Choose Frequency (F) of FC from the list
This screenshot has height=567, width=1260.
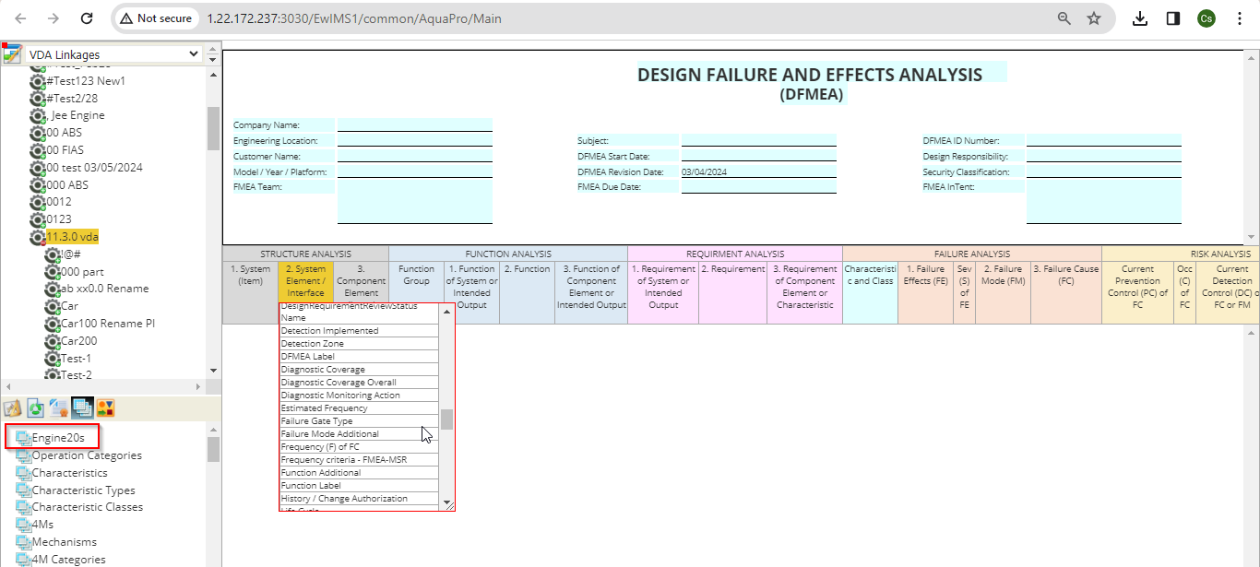point(359,447)
